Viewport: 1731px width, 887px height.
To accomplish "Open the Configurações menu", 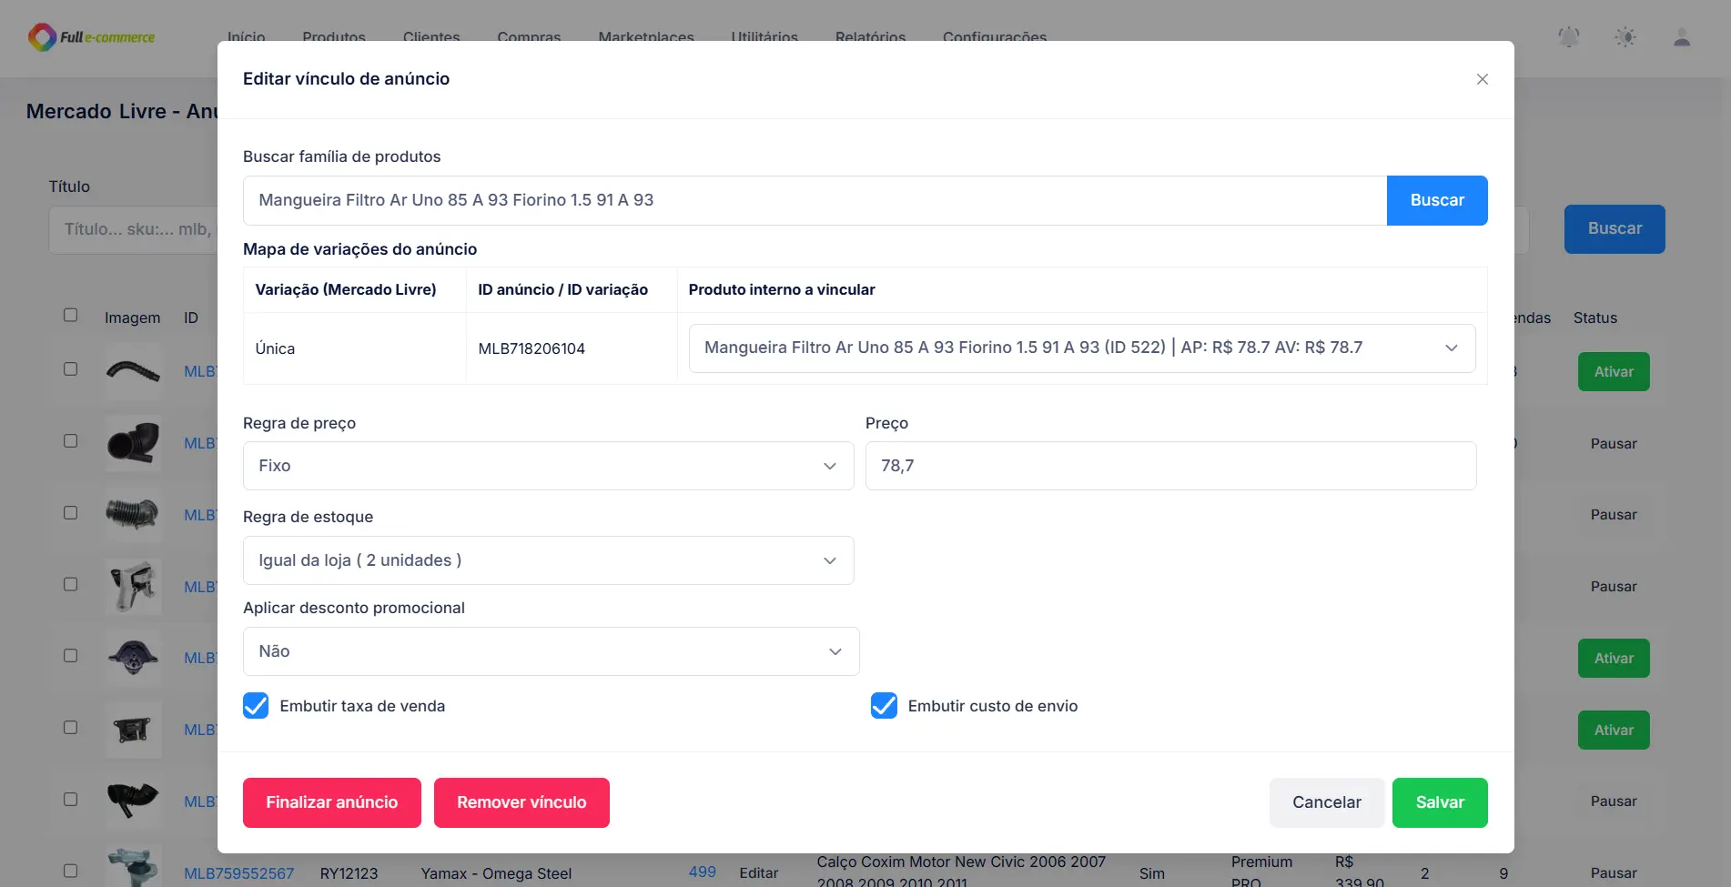I will tap(995, 37).
